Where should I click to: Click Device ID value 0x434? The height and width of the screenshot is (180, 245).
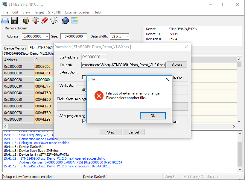(x=173, y=34)
